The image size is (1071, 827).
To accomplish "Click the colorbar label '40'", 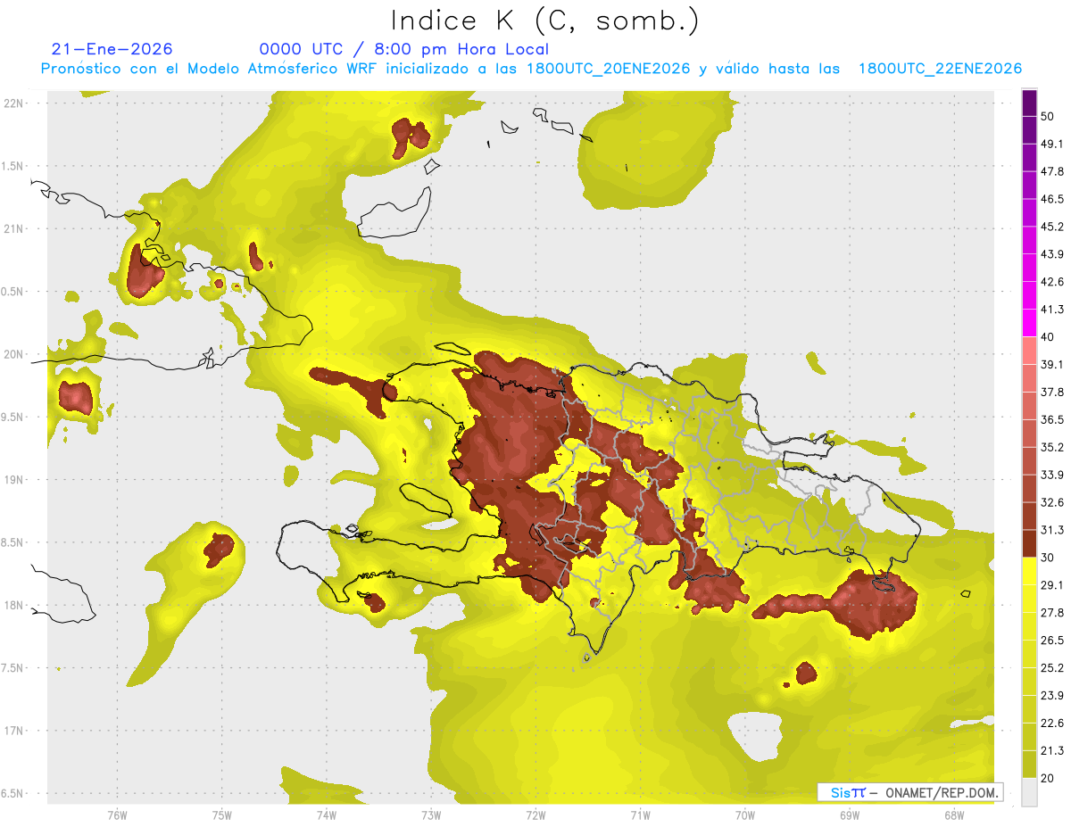I will [x=1048, y=337].
